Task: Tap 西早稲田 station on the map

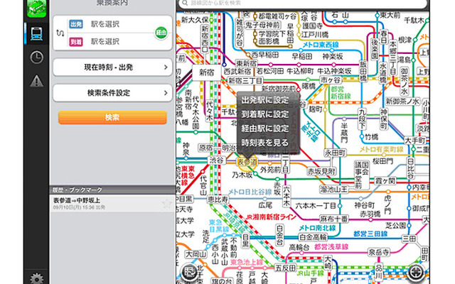Action: point(265,55)
